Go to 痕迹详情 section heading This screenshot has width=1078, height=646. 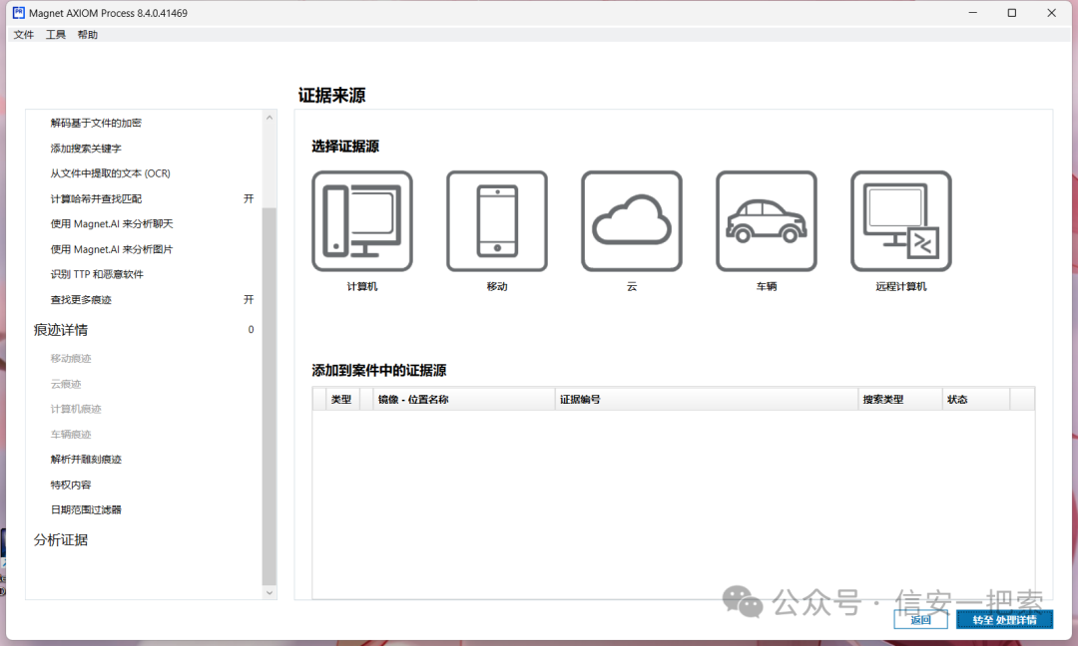61,330
